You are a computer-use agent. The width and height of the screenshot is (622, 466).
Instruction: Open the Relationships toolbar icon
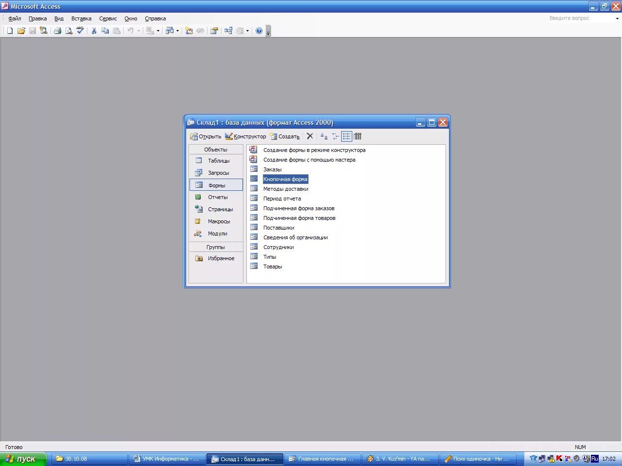pyautogui.click(x=228, y=31)
